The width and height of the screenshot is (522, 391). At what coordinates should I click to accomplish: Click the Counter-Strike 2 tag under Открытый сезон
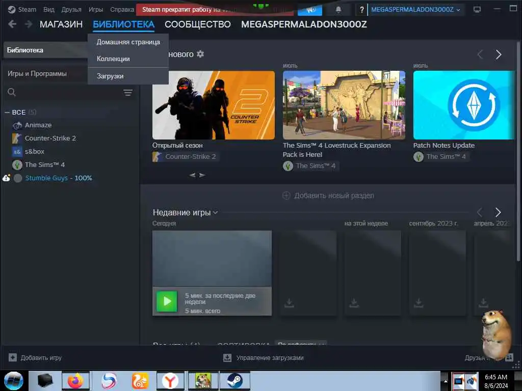point(185,157)
